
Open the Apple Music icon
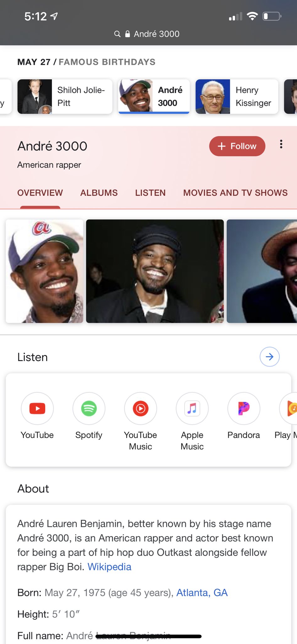[x=192, y=408]
